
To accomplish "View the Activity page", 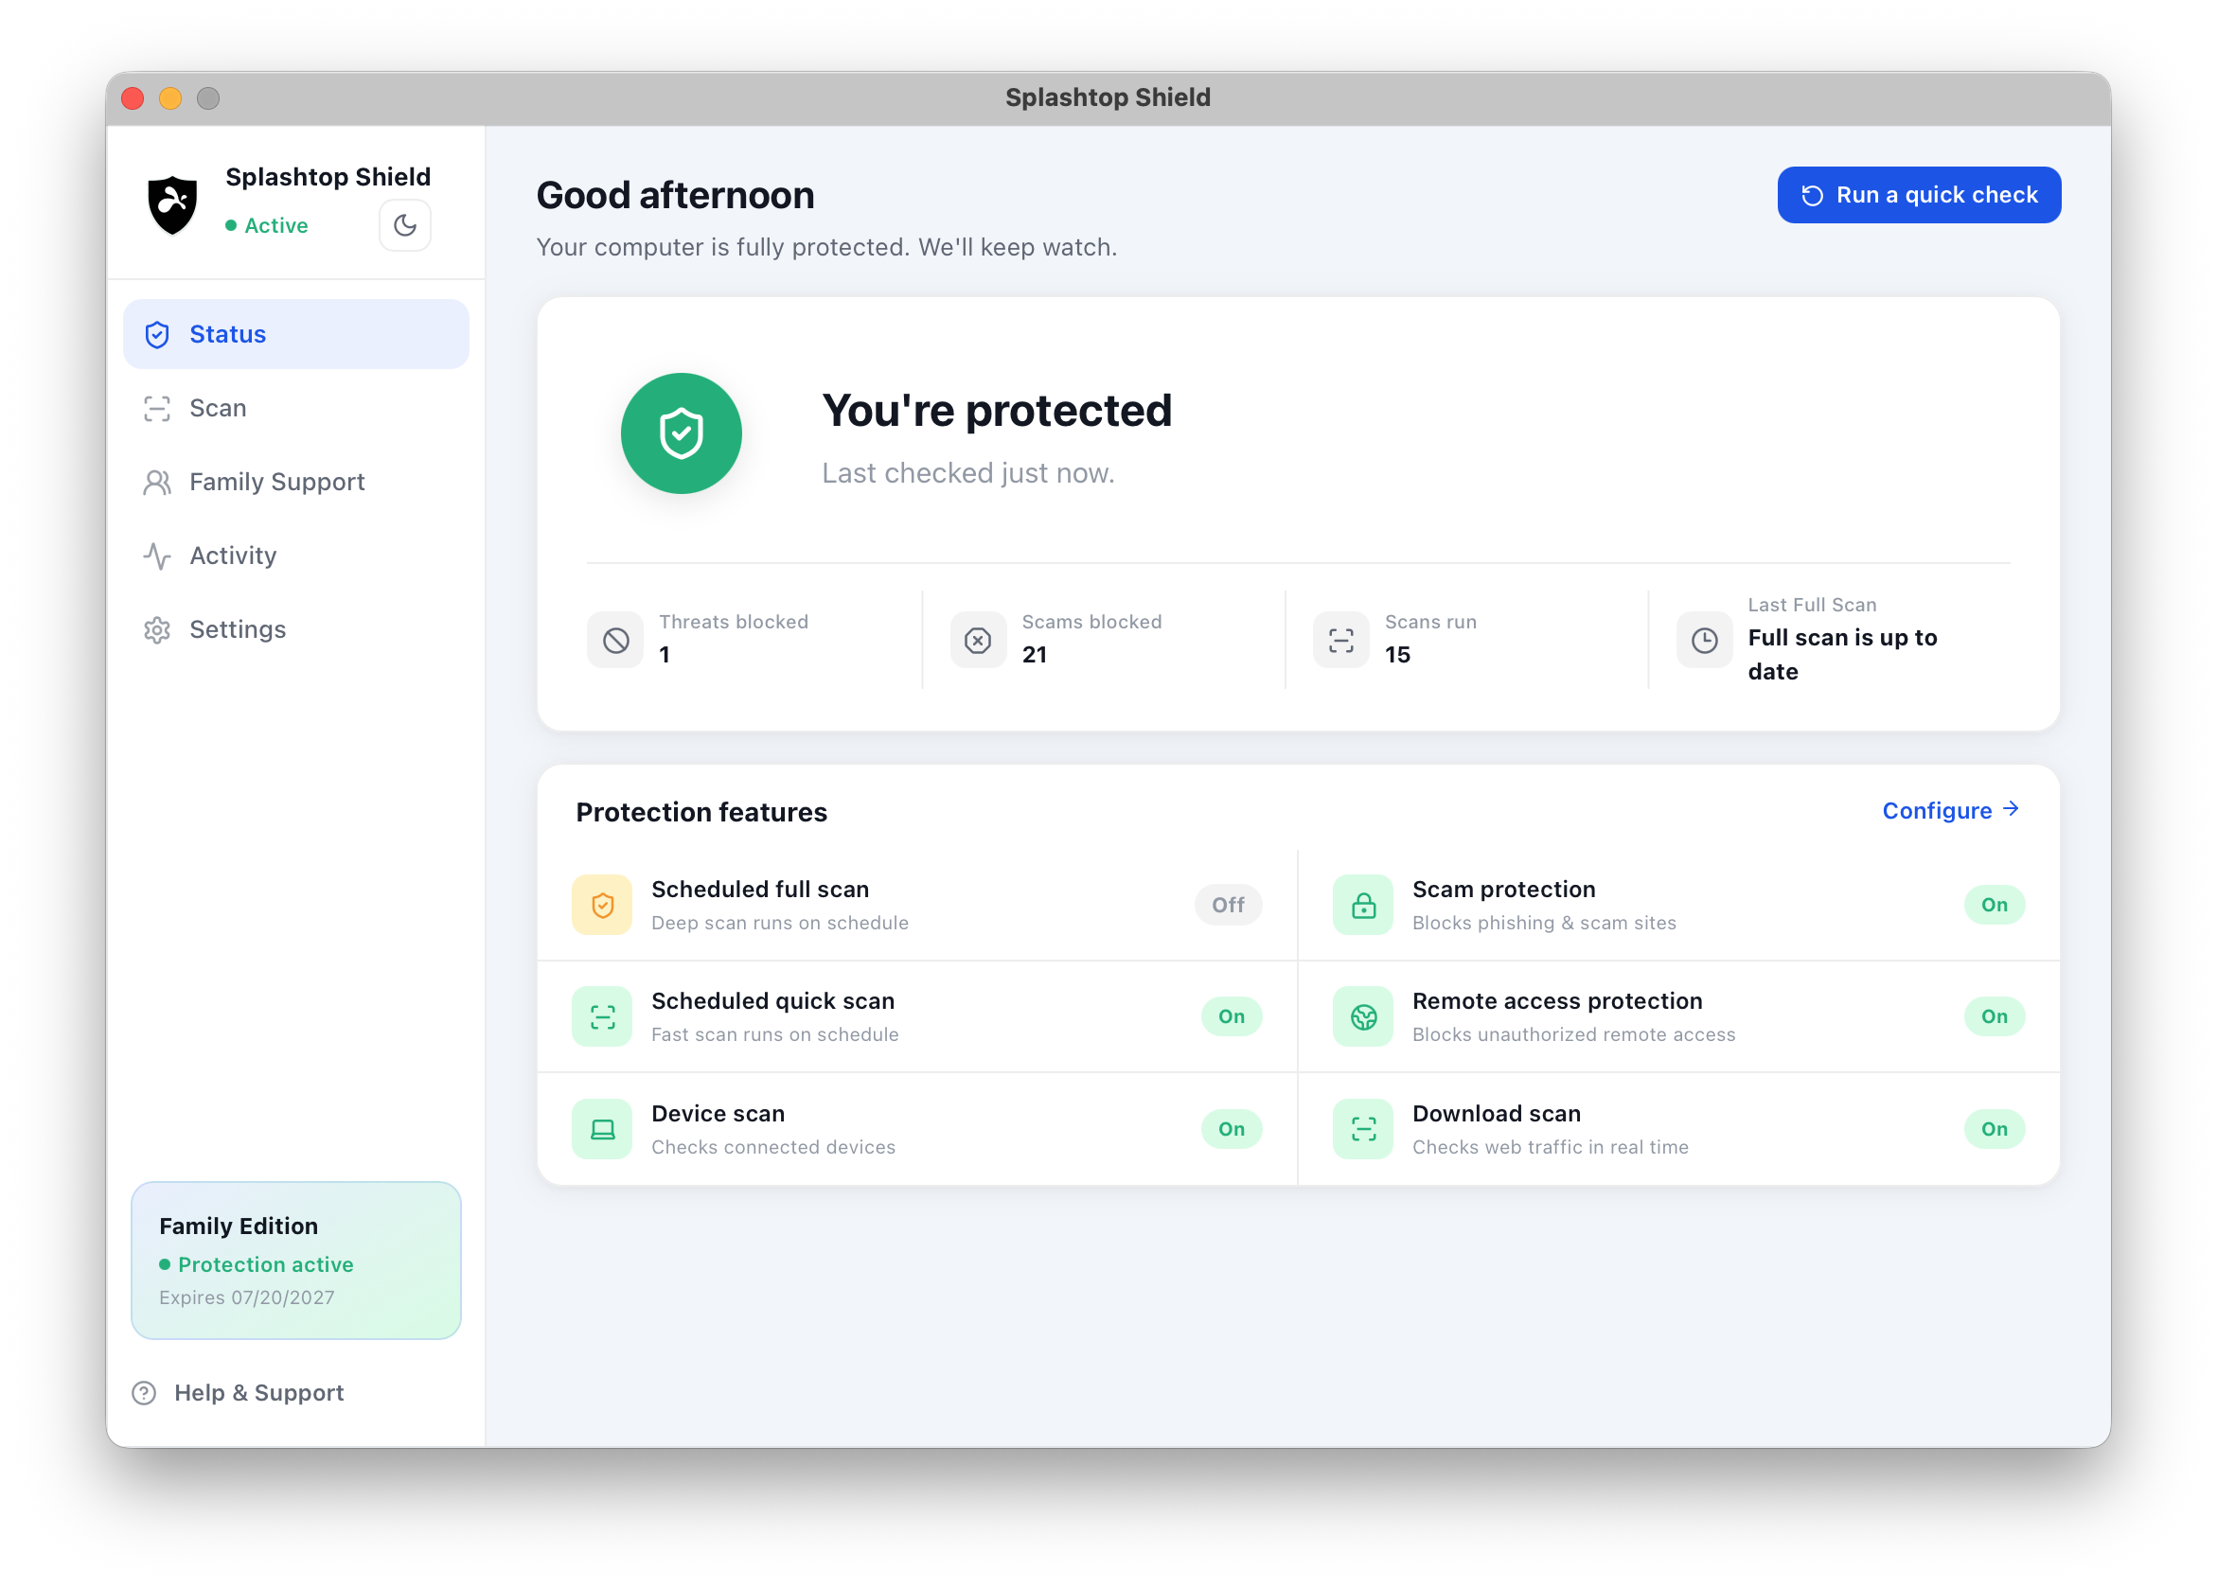I will pyautogui.click(x=296, y=556).
